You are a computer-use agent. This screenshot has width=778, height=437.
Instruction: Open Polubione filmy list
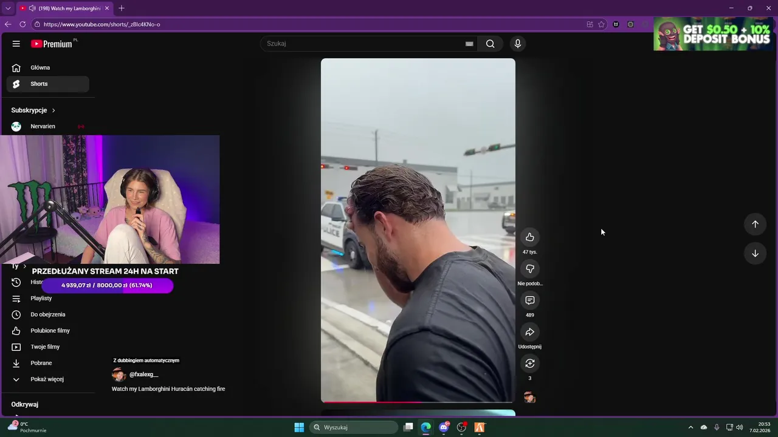[x=47, y=331]
